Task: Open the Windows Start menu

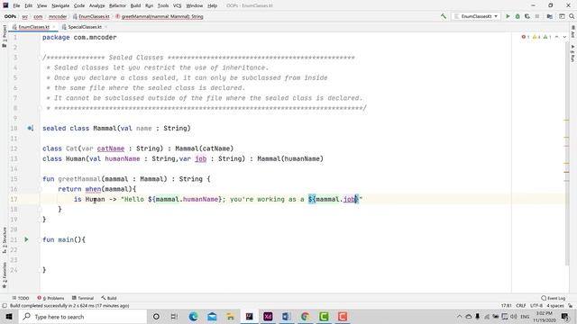Action: point(9,317)
